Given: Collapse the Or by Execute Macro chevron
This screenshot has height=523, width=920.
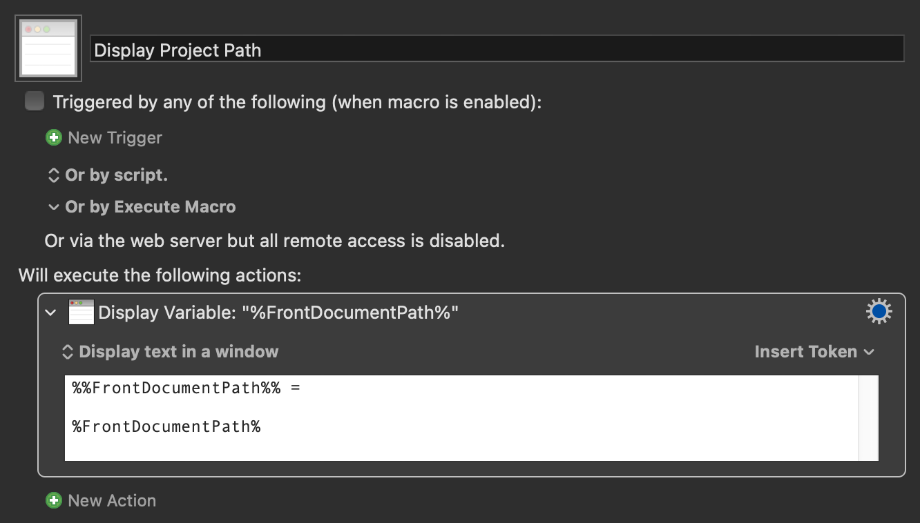Looking at the screenshot, I should coord(53,207).
